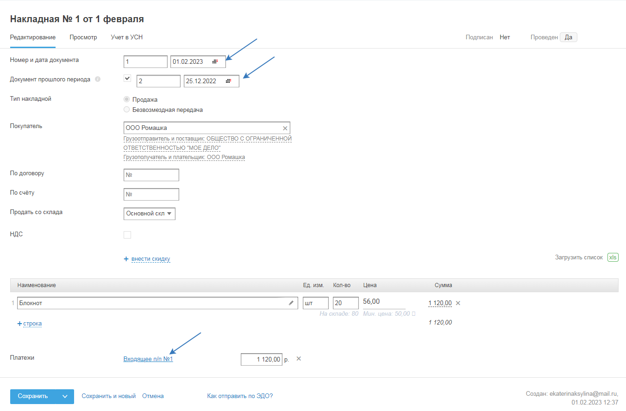The width and height of the screenshot is (626, 411).
Task: Focus the По счёту number field
Action: point(151,195)
